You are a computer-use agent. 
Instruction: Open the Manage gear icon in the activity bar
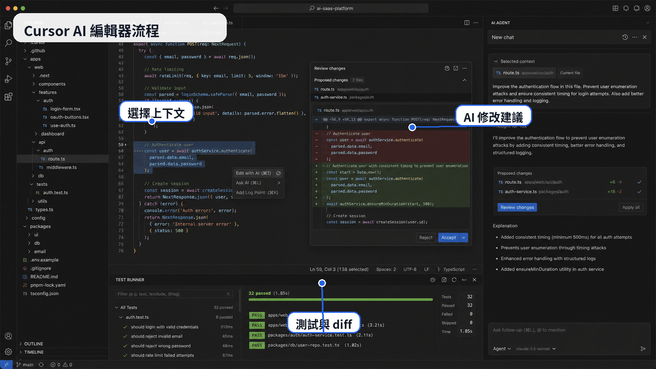(x=8, y=352)
